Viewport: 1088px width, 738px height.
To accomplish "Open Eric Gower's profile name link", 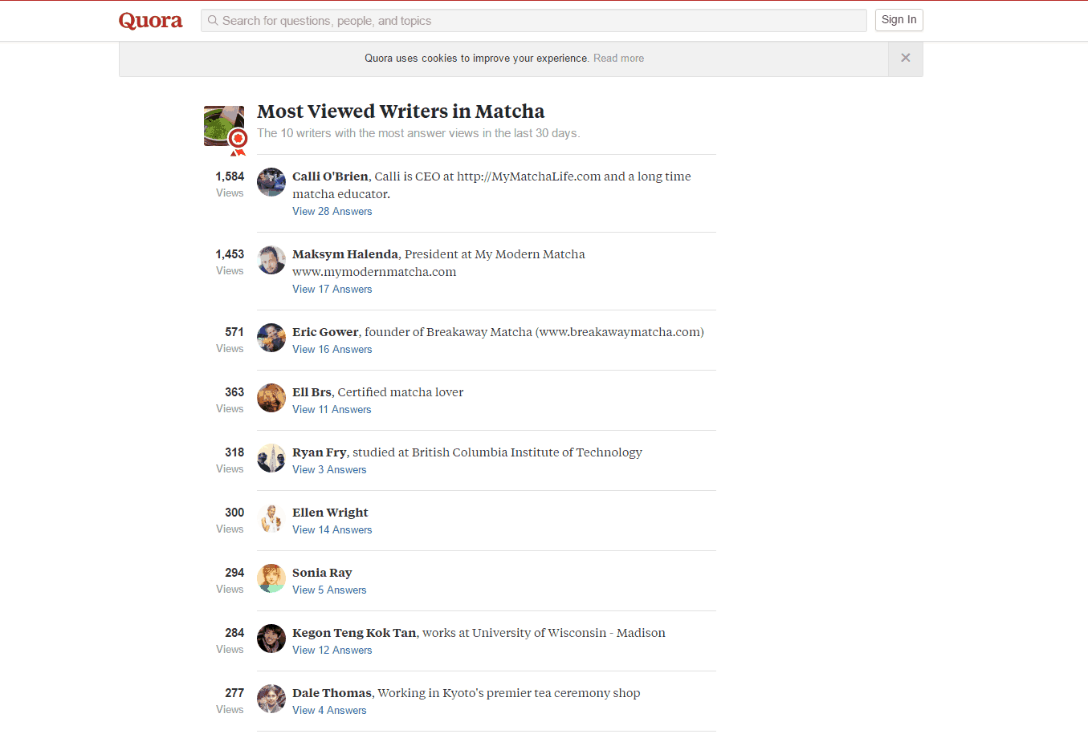I will pyautogui.click(x=325, y=332).
